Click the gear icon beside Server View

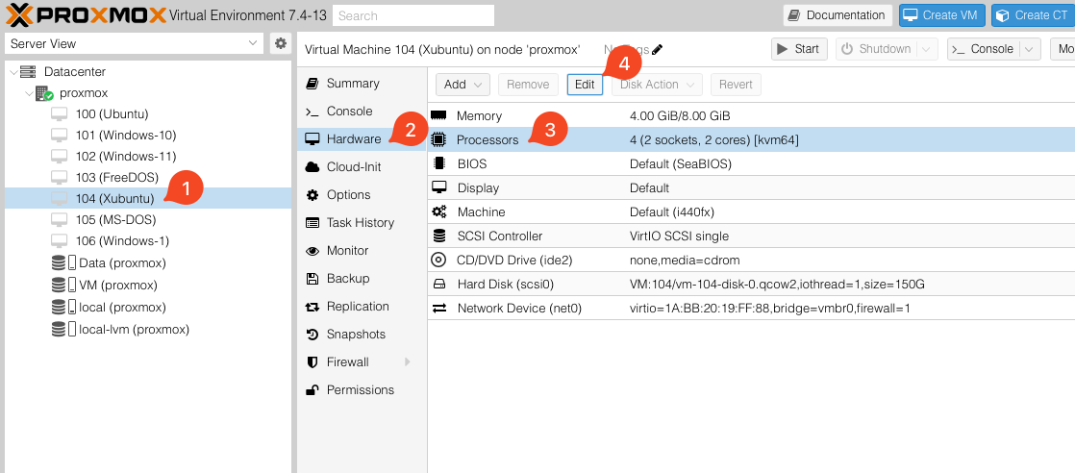[280, 43]
